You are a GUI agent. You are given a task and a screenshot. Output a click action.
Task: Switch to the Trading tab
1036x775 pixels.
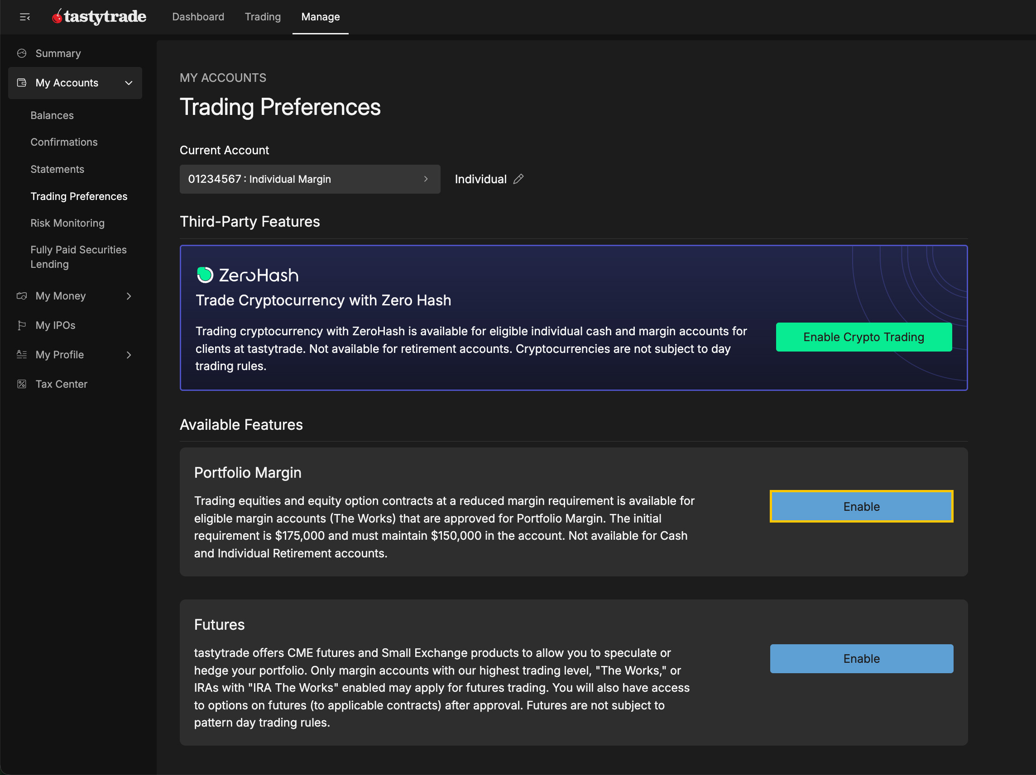tap(263, 17)
